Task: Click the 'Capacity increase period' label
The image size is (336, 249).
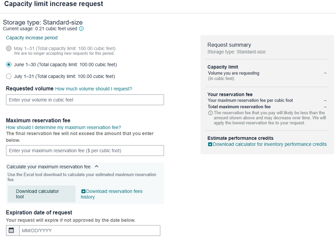Action: 32,38
